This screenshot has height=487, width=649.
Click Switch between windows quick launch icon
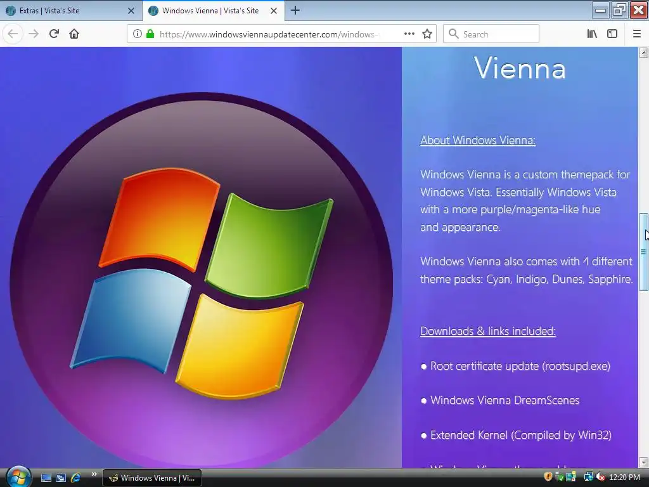click(61, 478)
